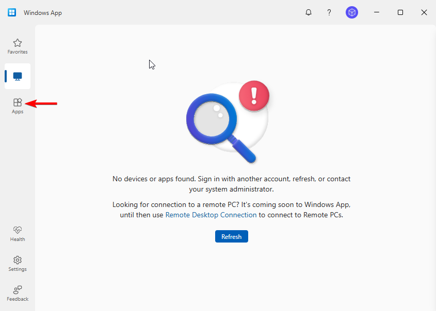
Task: Open help via the question mark icon
Action: coord(329,12)
